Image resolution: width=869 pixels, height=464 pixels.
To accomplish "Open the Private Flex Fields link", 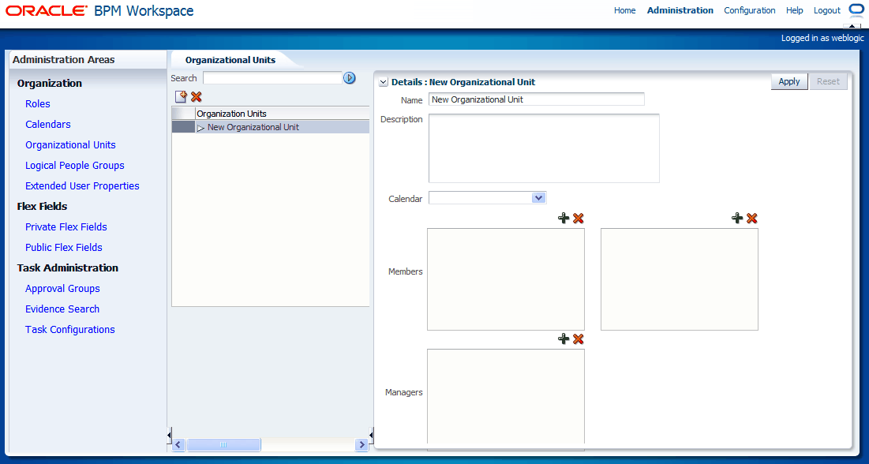I will click(66, 226).
